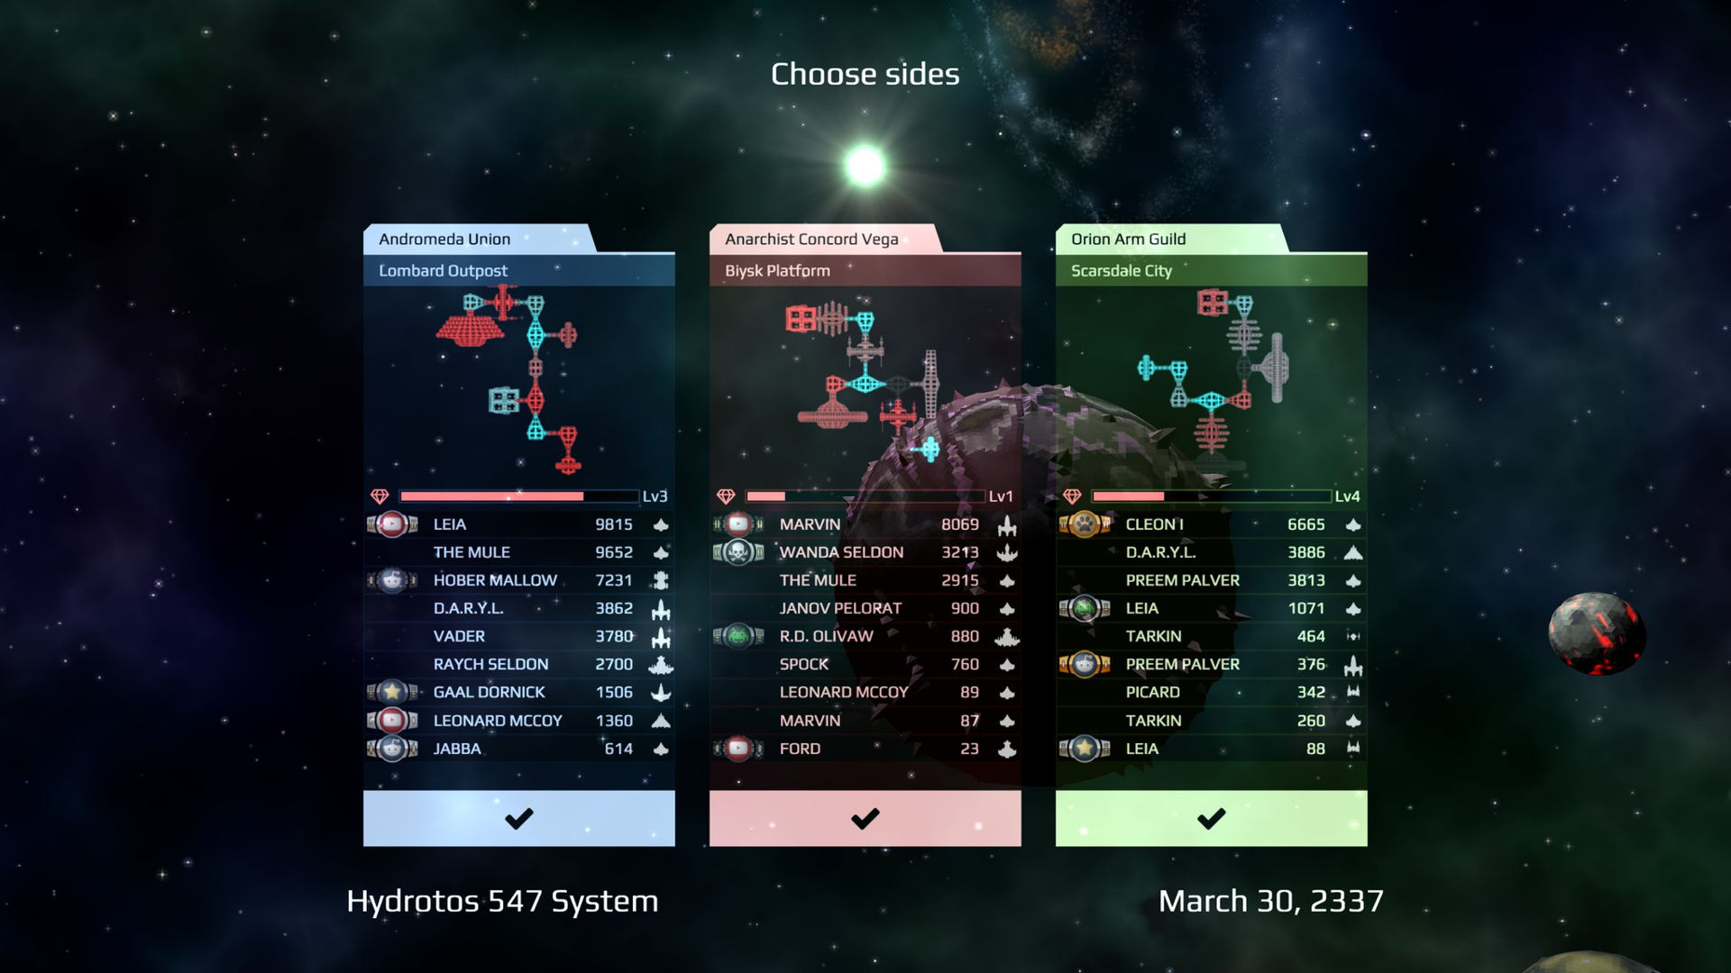The image size is (1731, 973).
Task: Select the checkmark button for Anarchist Concord Vega
Action: pos(863,817)
